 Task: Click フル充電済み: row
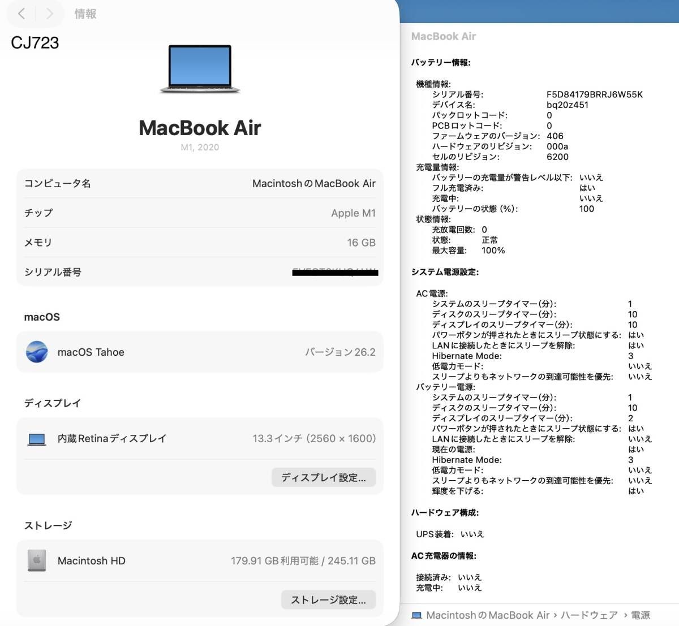514,188
